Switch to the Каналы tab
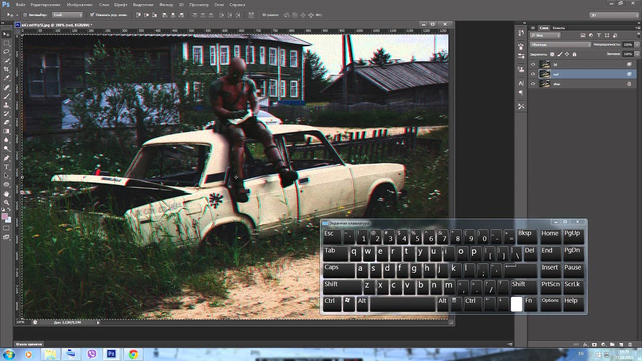 558,28
